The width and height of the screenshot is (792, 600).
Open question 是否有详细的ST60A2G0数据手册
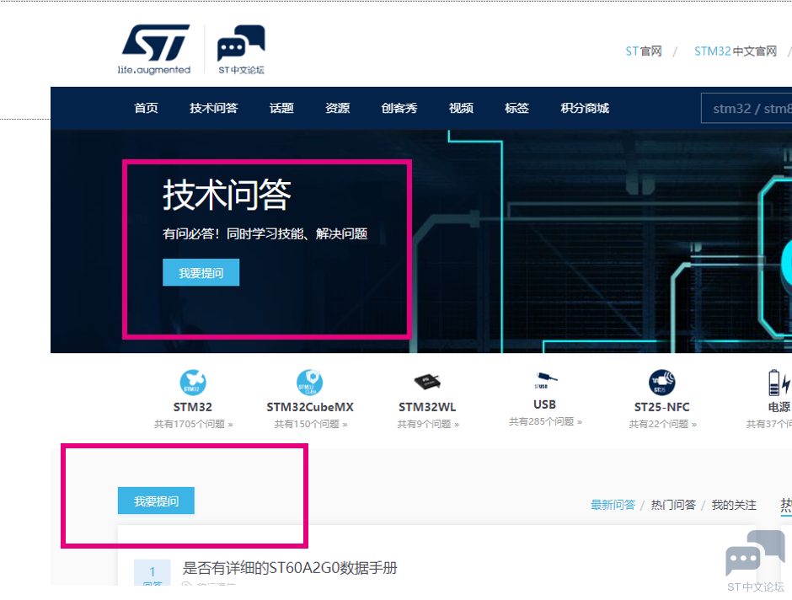click(290, 568)
